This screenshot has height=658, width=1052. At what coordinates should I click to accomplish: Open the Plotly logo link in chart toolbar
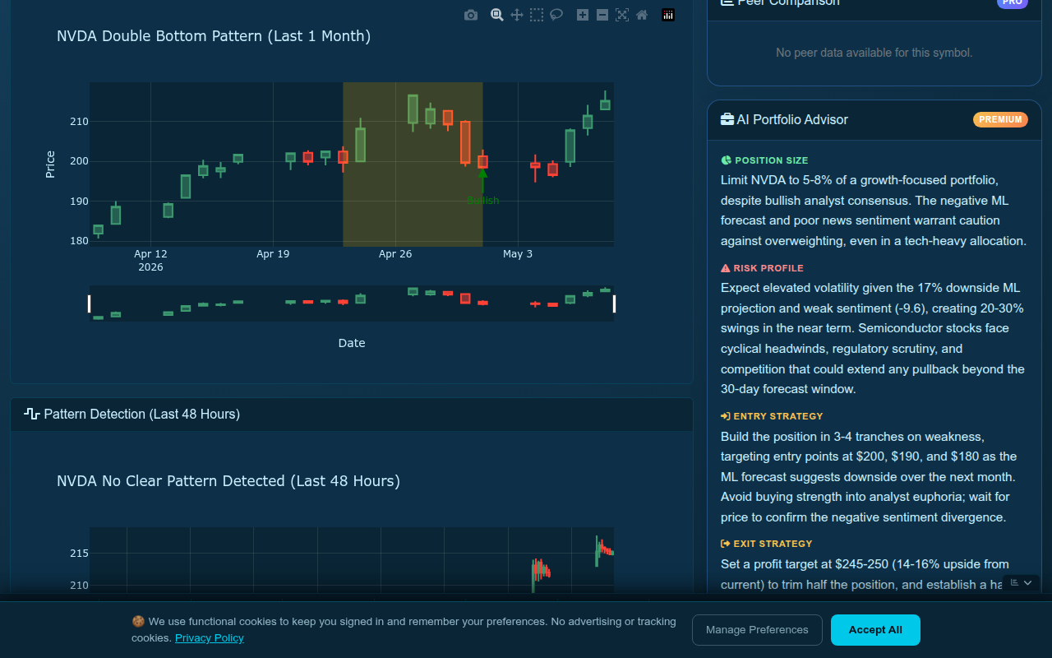[668, 15]
